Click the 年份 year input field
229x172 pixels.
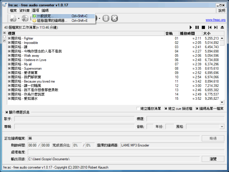169,127
